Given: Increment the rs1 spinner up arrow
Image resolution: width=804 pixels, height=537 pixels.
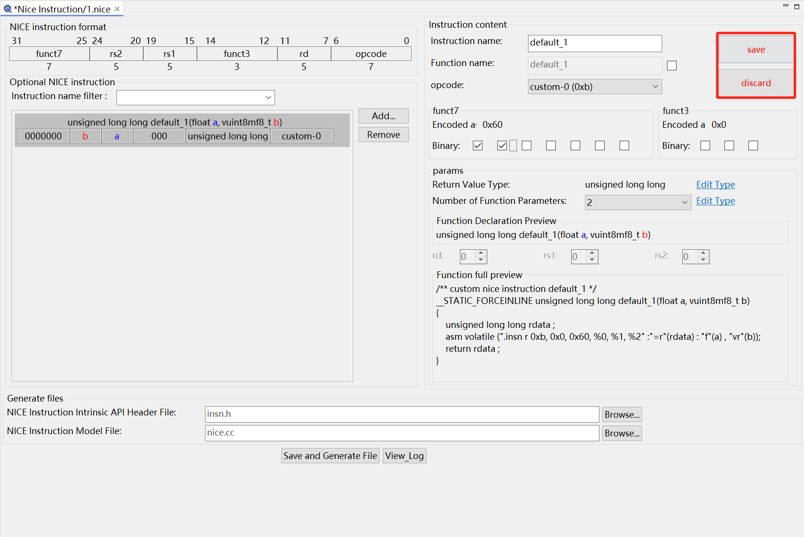Looking at the screenshot, I should [x=592, y=253].
